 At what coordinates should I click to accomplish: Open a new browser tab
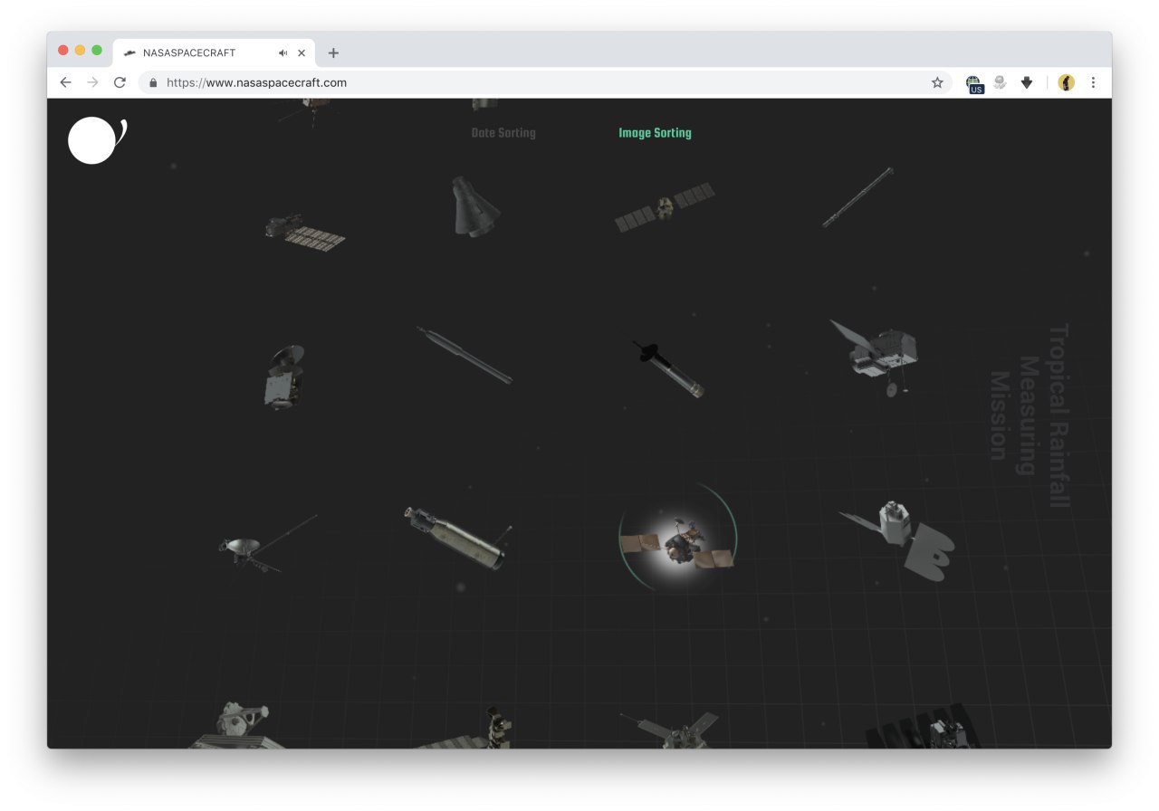pyautogui.click(x=333, y=53)
